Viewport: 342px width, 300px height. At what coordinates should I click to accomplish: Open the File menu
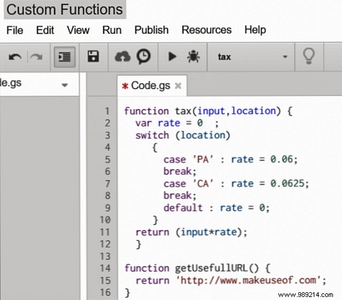pos(14,30)
